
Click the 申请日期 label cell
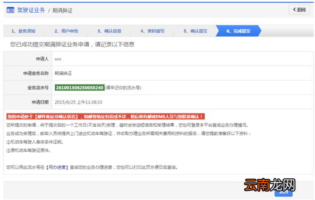pos(28,102)
